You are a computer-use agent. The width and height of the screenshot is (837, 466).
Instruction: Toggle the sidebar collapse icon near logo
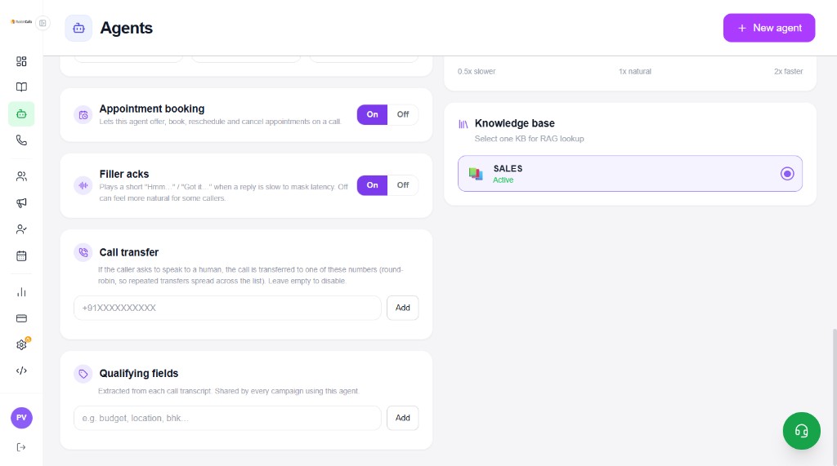(43, 23)
